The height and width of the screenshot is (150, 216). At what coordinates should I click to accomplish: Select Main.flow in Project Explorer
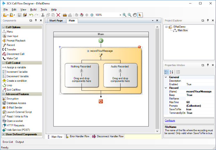183,30
